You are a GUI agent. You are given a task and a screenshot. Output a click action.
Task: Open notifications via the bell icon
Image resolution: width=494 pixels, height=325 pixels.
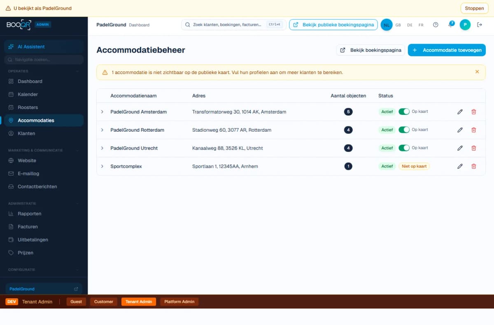coord(451,25)
